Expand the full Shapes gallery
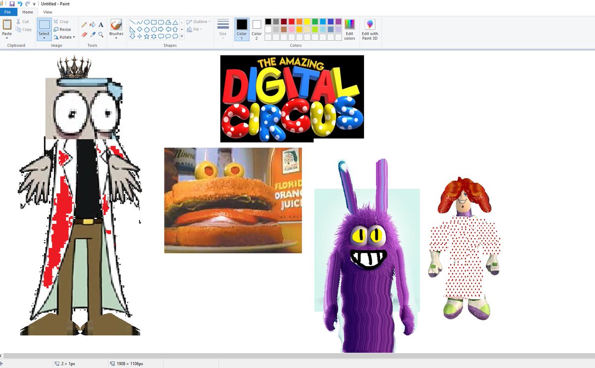 coord(182,36)
